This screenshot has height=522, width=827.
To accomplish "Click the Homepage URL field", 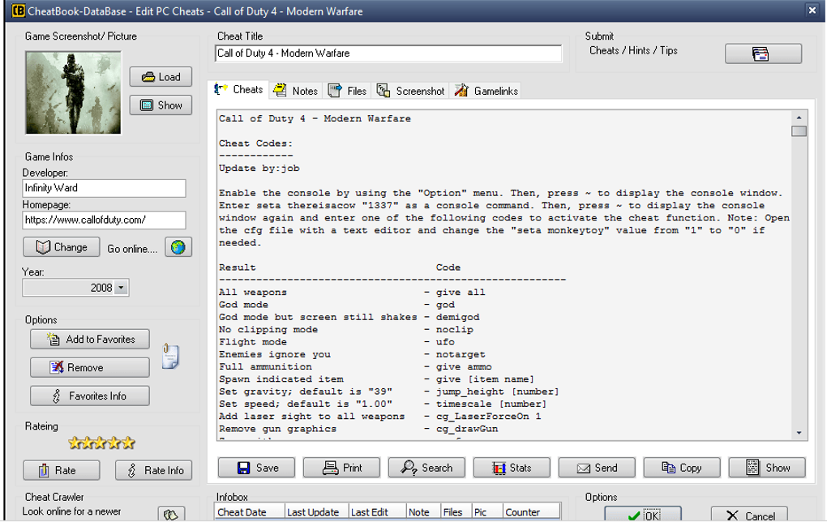I will (104, 220).
